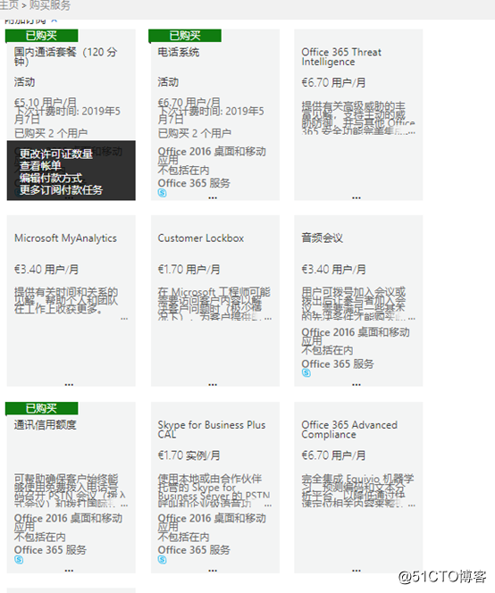
Task: Expand Skype for Business Plus CAL description ellipsis
Action: click(268, 505)
